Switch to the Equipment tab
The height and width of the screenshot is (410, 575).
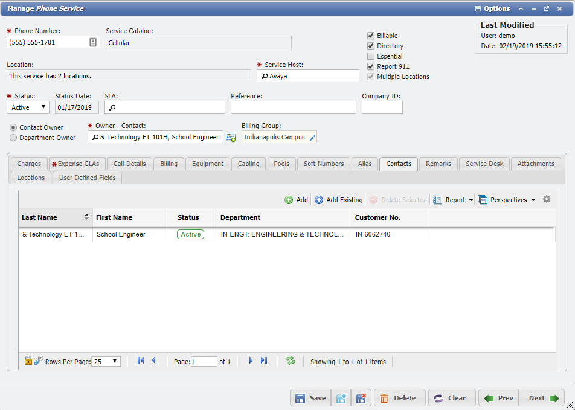(207, 163)
